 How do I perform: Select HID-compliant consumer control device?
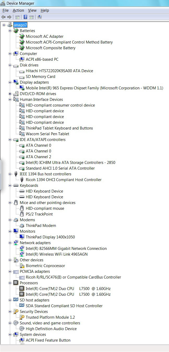(x=60, y=105)
